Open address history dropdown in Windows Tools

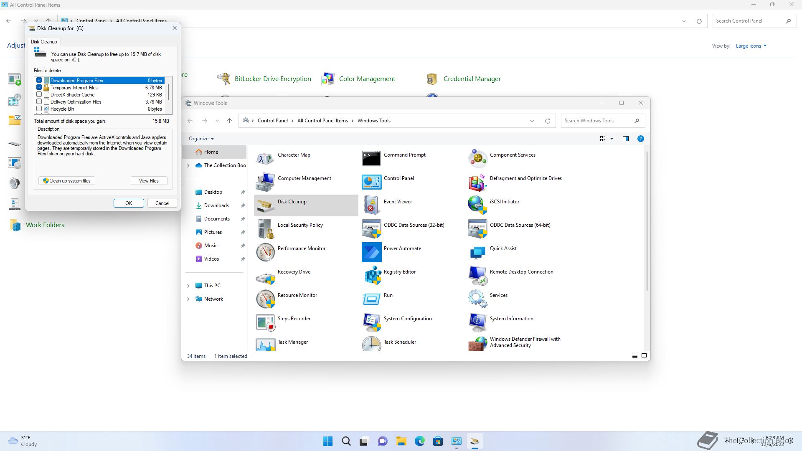532,121
